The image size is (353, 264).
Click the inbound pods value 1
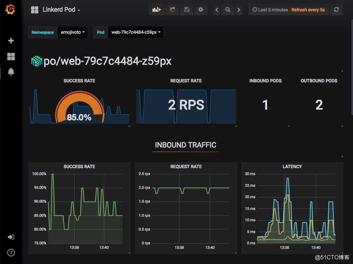tap(265, 105)
